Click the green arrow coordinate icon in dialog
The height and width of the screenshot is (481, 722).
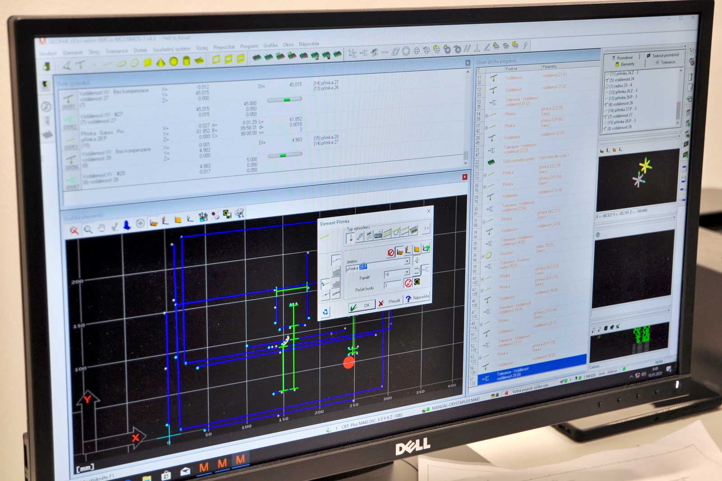[426, 248]
